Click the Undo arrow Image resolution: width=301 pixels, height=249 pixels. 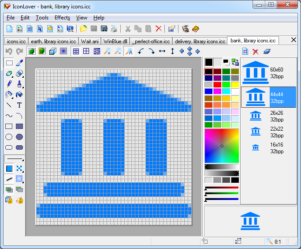coord(9,51)
